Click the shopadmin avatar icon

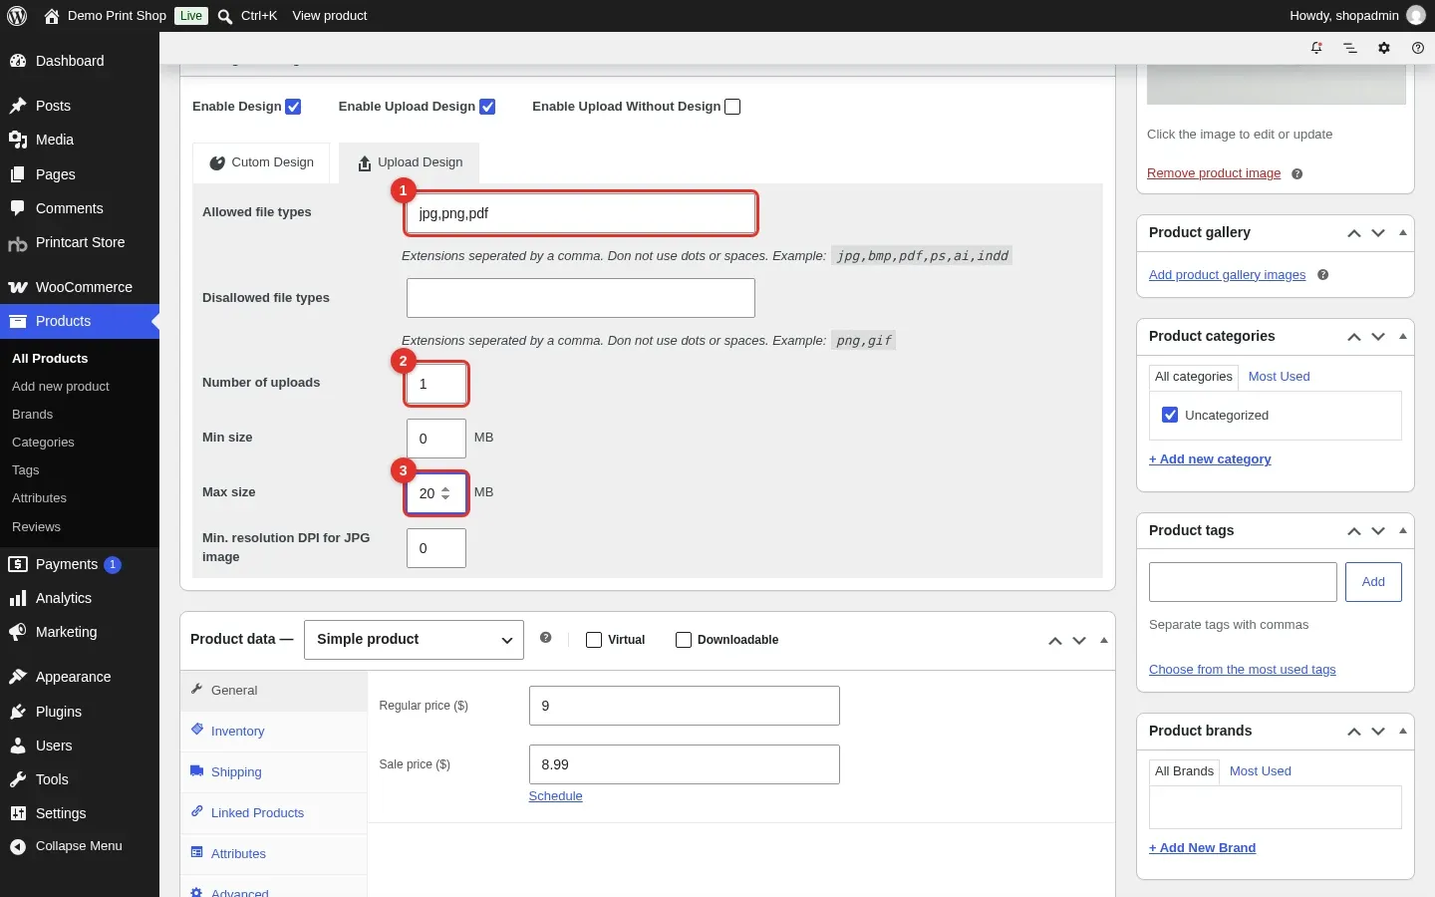tap(1416, 16)
